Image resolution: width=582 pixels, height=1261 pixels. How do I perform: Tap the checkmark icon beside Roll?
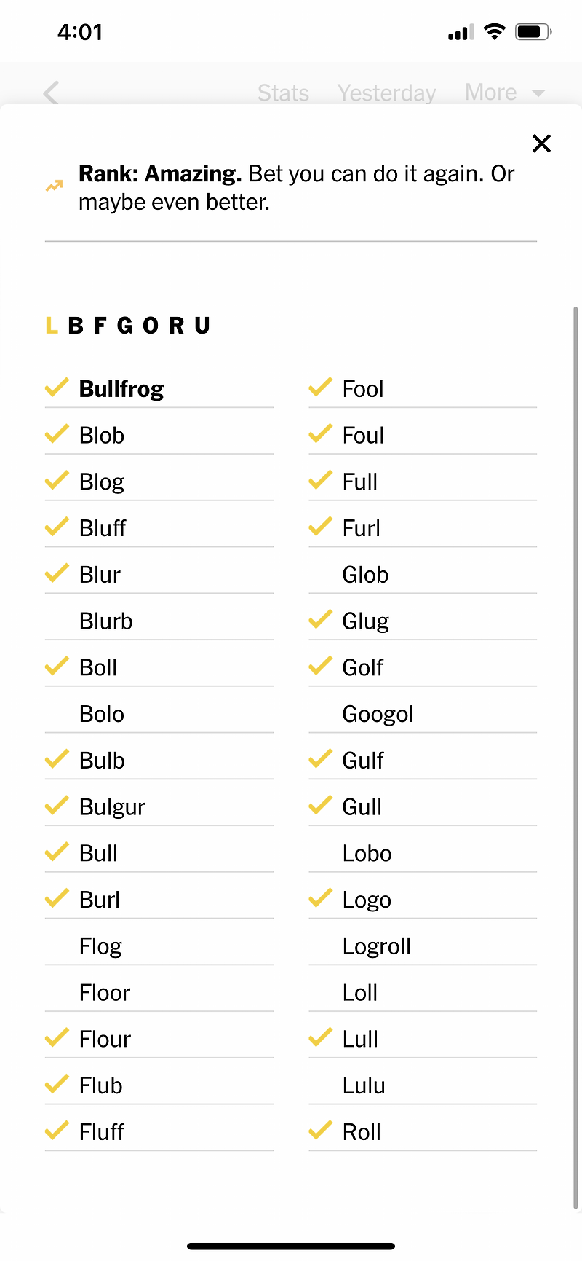[x=320, y=1131]
